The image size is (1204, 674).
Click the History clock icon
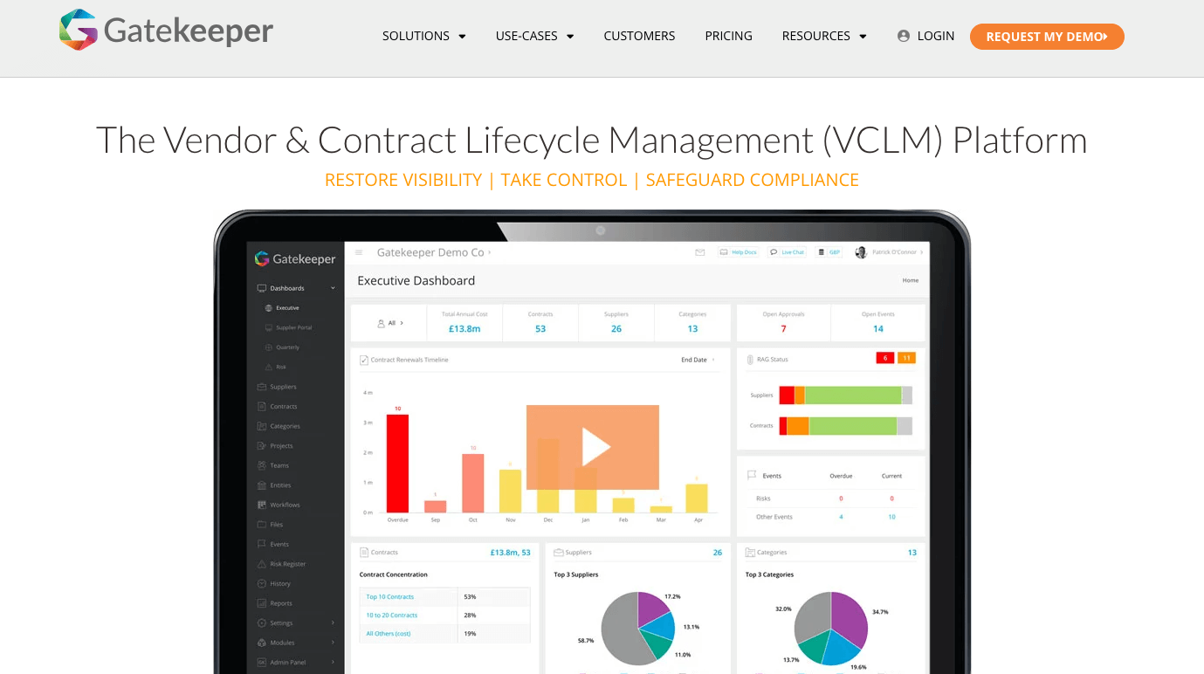pyautogui.click(x=262, y=583)
